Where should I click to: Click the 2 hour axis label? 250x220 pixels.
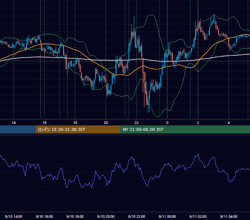click(198, 123)
